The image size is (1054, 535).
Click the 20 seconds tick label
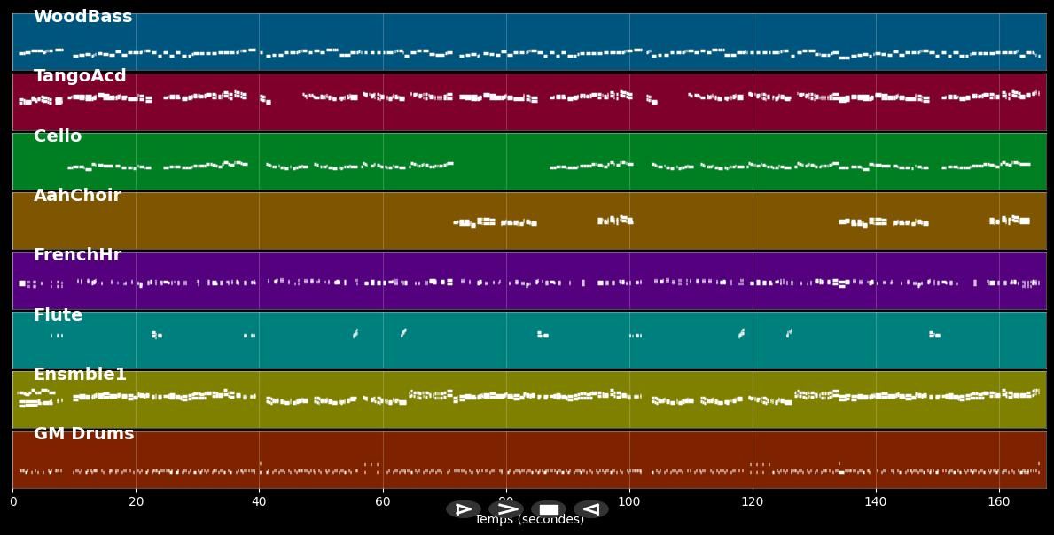point(136,502)
